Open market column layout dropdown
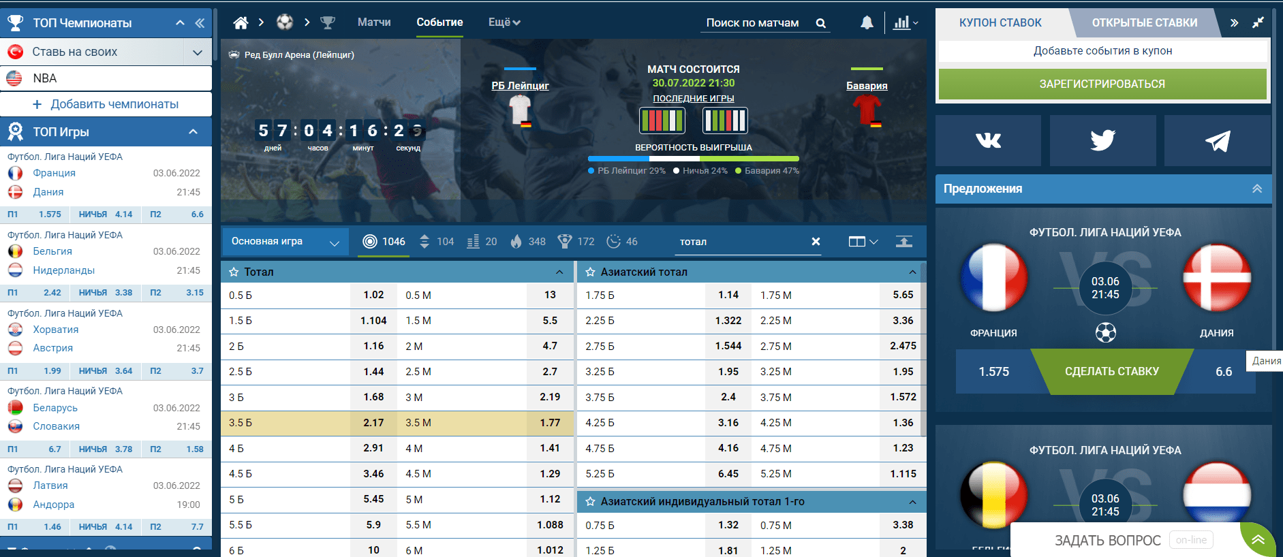 coord(863,241)
